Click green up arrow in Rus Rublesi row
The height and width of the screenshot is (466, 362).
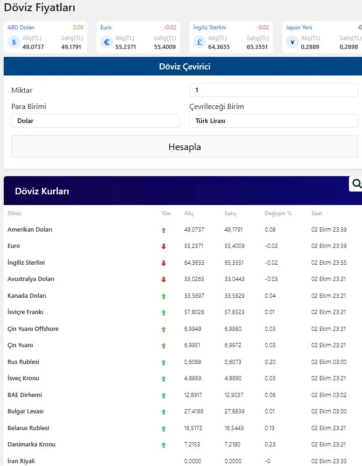[x=164, y=362]
